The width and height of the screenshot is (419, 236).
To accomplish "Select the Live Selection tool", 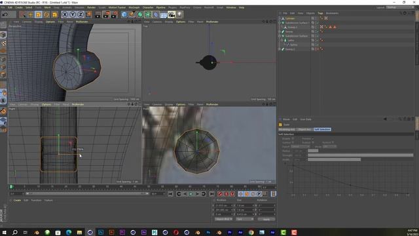I will (x=23, y=14).
